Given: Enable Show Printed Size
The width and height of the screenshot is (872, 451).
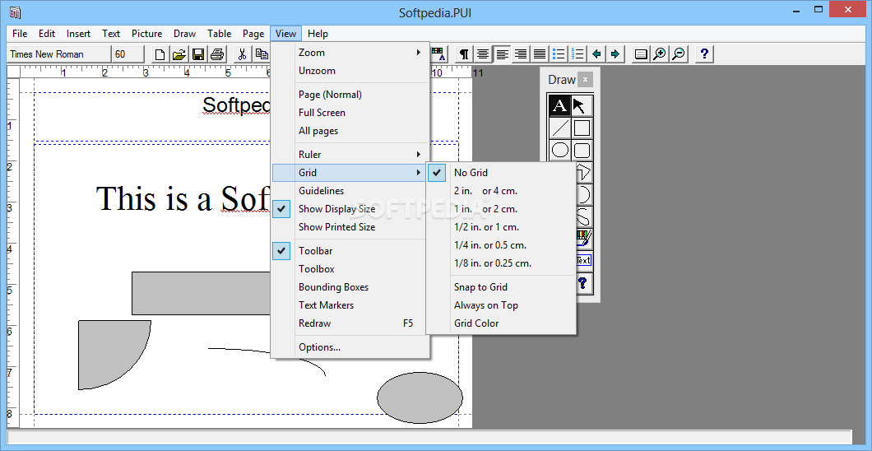Looking at the screenshot, I should click(x=350, y=227).
